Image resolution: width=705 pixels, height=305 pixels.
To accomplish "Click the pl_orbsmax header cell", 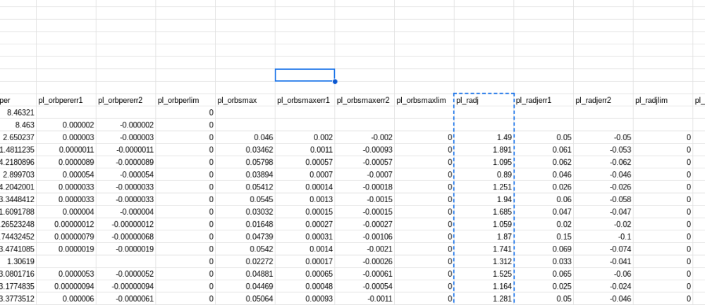I will click(x=245, y=100).
